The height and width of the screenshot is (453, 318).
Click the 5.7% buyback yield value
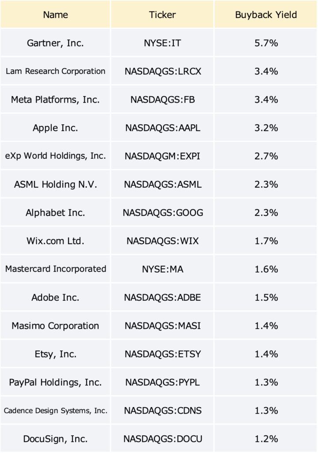click(266, 43)
